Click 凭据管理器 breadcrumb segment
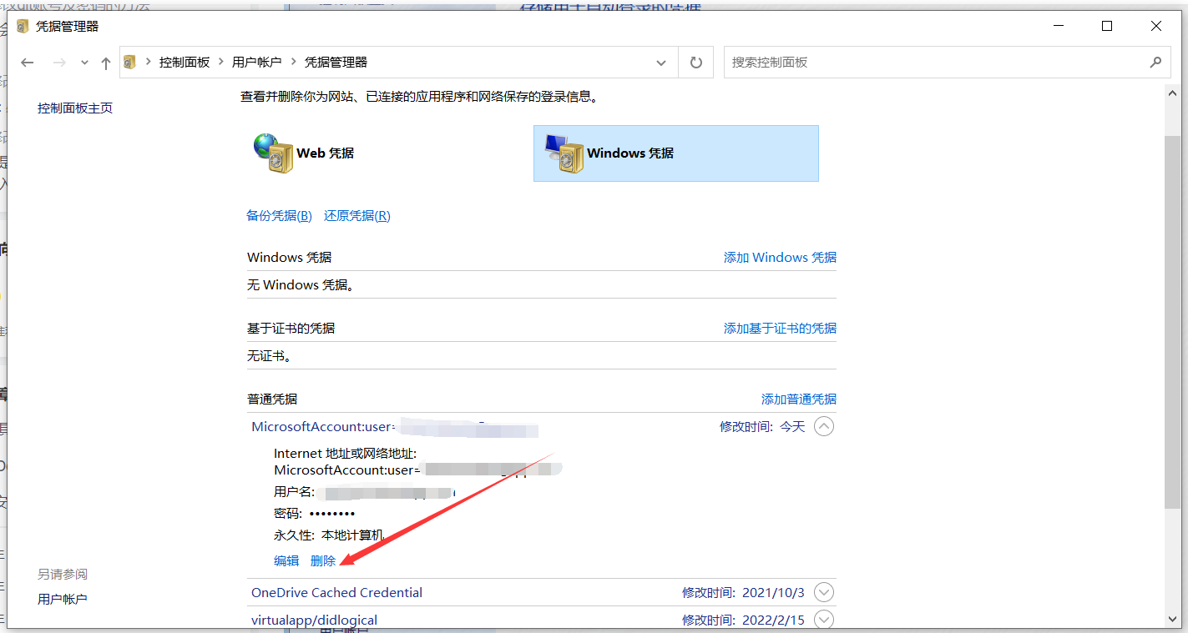The height and width of the screenshot is (633, 1188). click(336, 62)
